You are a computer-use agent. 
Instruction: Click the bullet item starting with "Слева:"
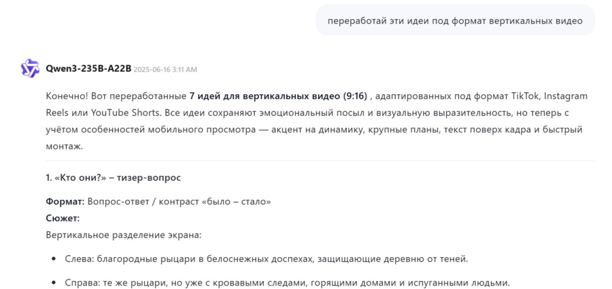tap(266, 258)
